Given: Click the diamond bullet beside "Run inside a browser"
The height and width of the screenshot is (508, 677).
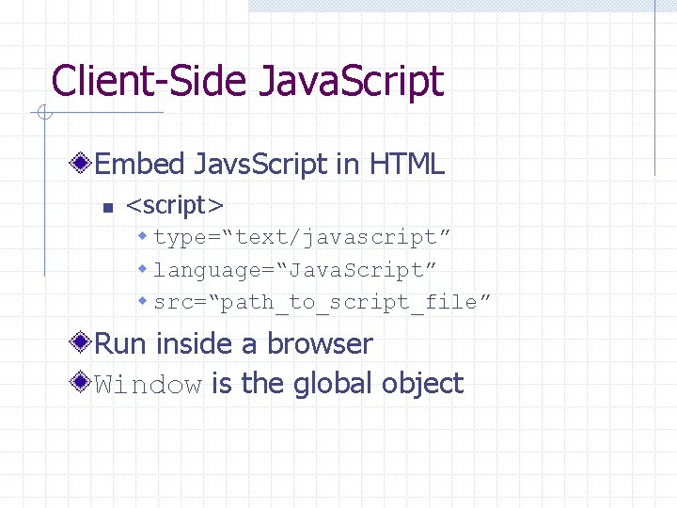Looking at the screenshot, I should point(80,342).
